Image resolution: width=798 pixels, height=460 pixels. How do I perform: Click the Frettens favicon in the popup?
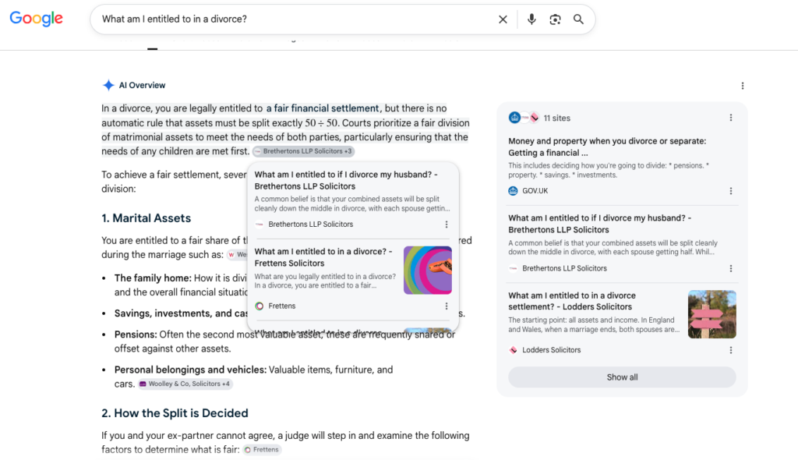[x=259, y=306]
